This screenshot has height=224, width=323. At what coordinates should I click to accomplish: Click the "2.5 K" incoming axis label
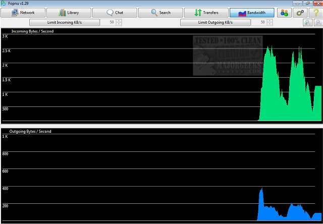point(7,51)
